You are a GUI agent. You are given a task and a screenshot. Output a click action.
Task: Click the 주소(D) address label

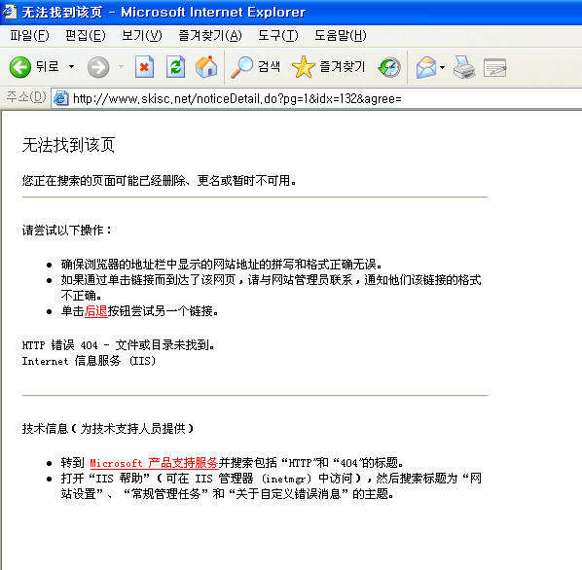point(26,97)
